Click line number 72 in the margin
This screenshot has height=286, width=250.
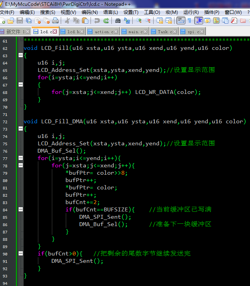pos(5,122)
